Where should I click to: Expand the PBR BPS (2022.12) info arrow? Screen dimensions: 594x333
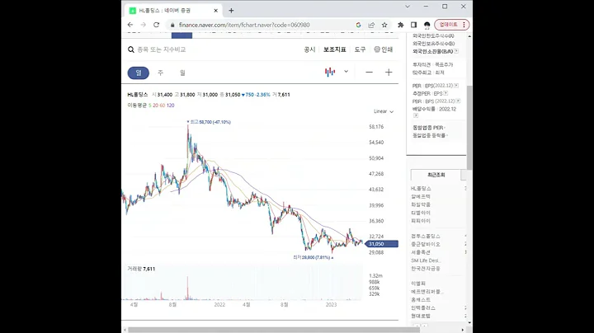point(458,101)
